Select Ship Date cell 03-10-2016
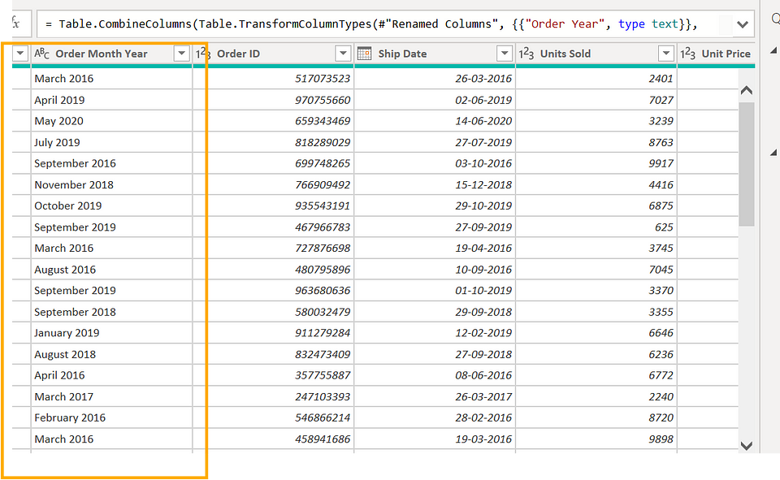The width and height of the screenshot is (780, 480). tap(435, 163)
